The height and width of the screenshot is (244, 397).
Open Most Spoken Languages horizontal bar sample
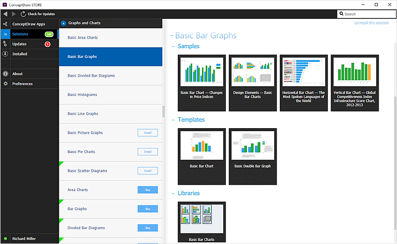pos(303,83)
